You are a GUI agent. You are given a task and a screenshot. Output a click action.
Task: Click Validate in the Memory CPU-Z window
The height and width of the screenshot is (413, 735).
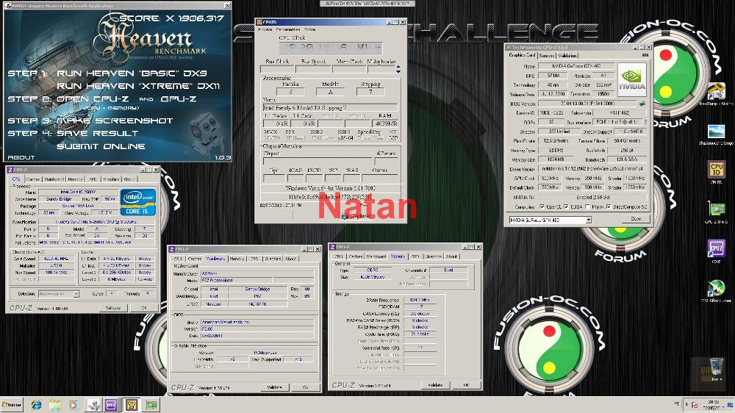[x=435, y=385]
